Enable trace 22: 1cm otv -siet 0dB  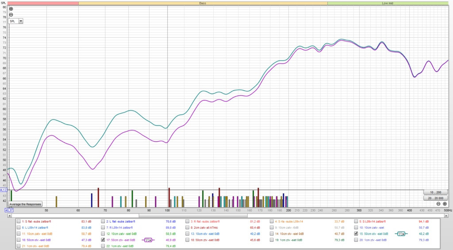103,246
